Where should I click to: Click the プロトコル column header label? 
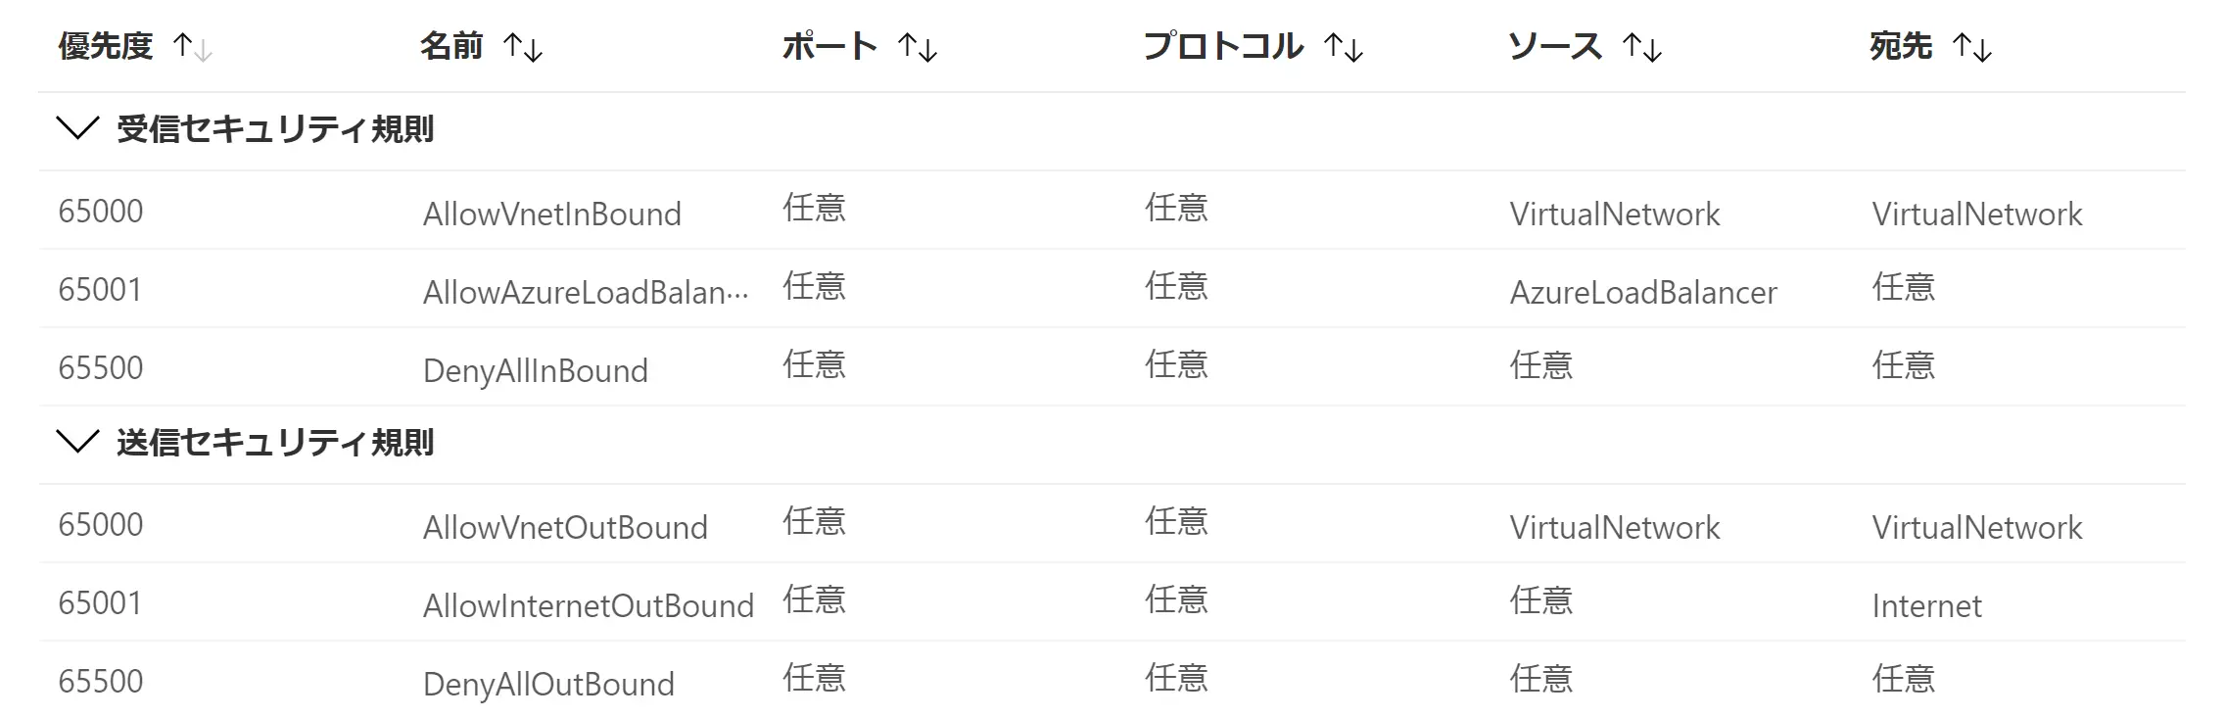tap(1223, 46)
